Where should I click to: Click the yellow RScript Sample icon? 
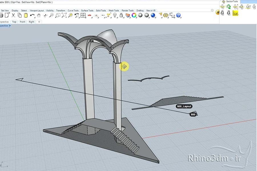(235, 13)
